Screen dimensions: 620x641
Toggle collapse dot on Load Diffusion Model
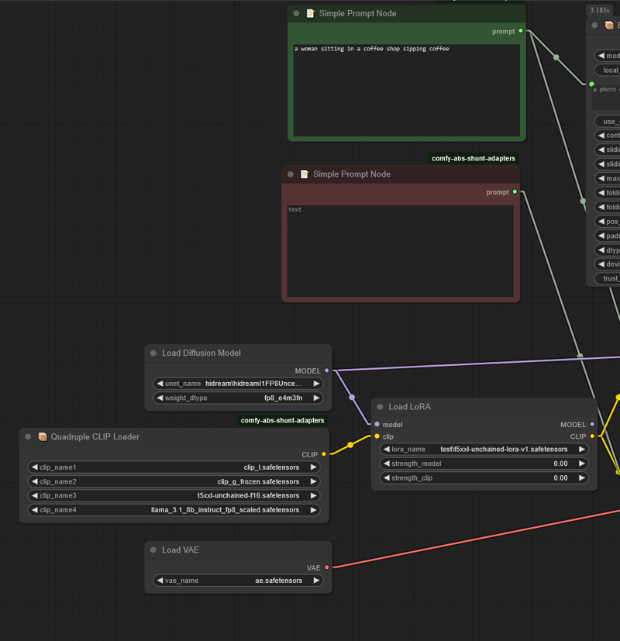click(x=153, y=353)
